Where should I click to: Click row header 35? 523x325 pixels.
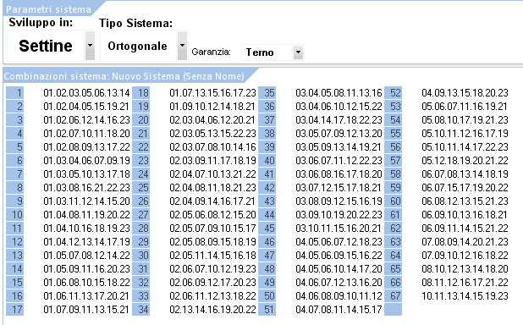[267, 93]
